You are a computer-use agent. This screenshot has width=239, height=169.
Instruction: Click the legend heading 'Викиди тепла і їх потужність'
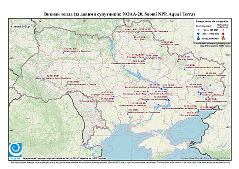212,22
